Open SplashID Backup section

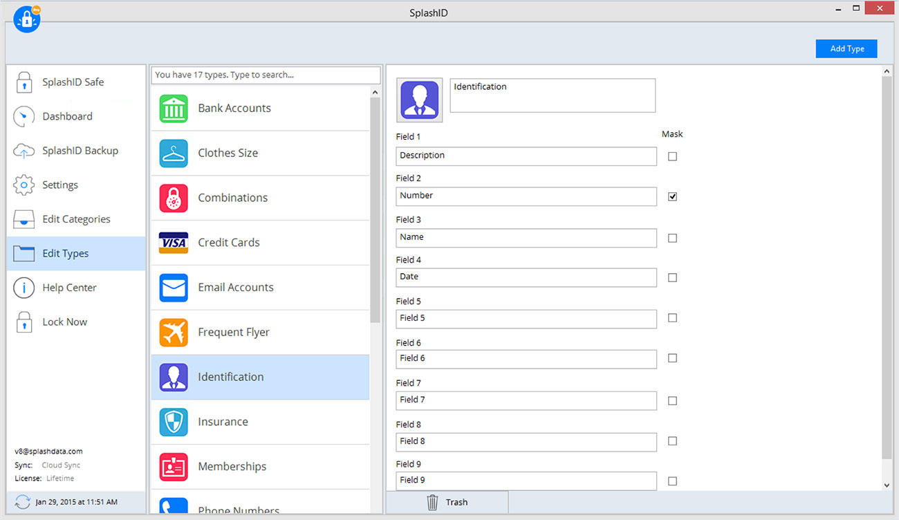(x=76, y=151)
